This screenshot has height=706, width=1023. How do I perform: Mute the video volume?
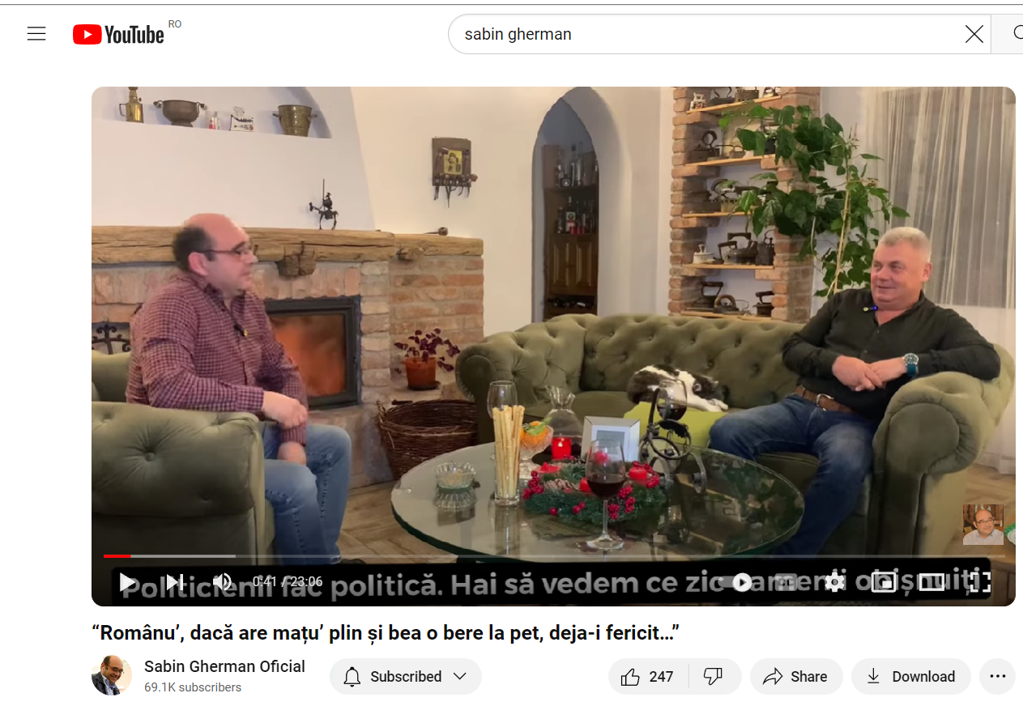(x=222, y=581)
